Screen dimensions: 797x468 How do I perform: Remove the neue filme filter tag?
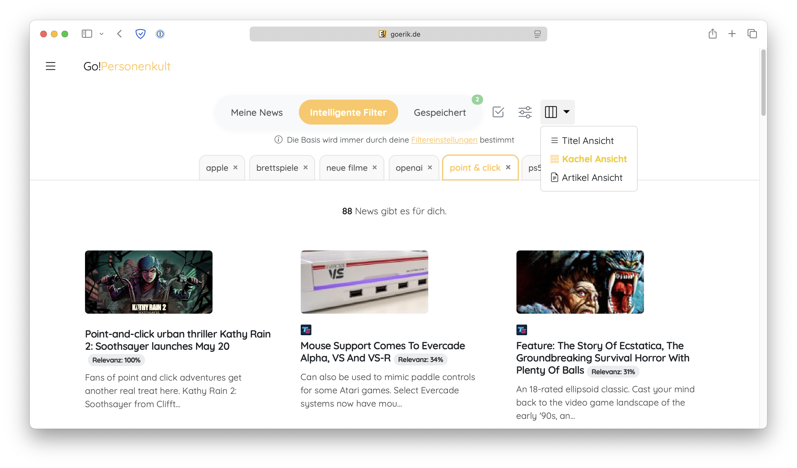point(375,167)
